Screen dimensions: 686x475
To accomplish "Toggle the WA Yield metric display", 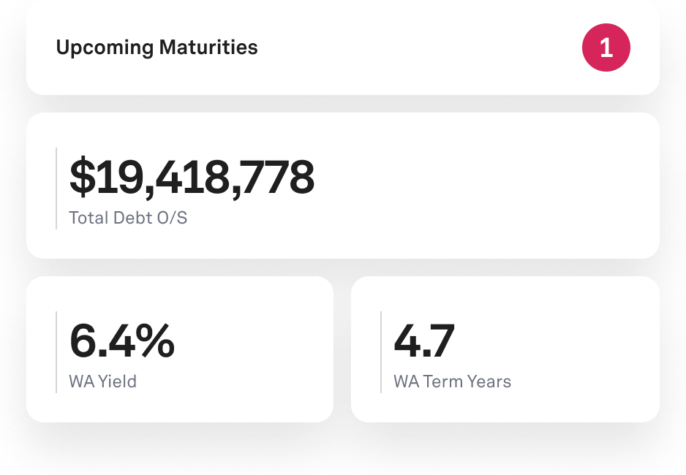I will (179, 349).
